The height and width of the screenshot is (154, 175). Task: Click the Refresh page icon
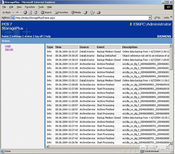coord(30,12)
